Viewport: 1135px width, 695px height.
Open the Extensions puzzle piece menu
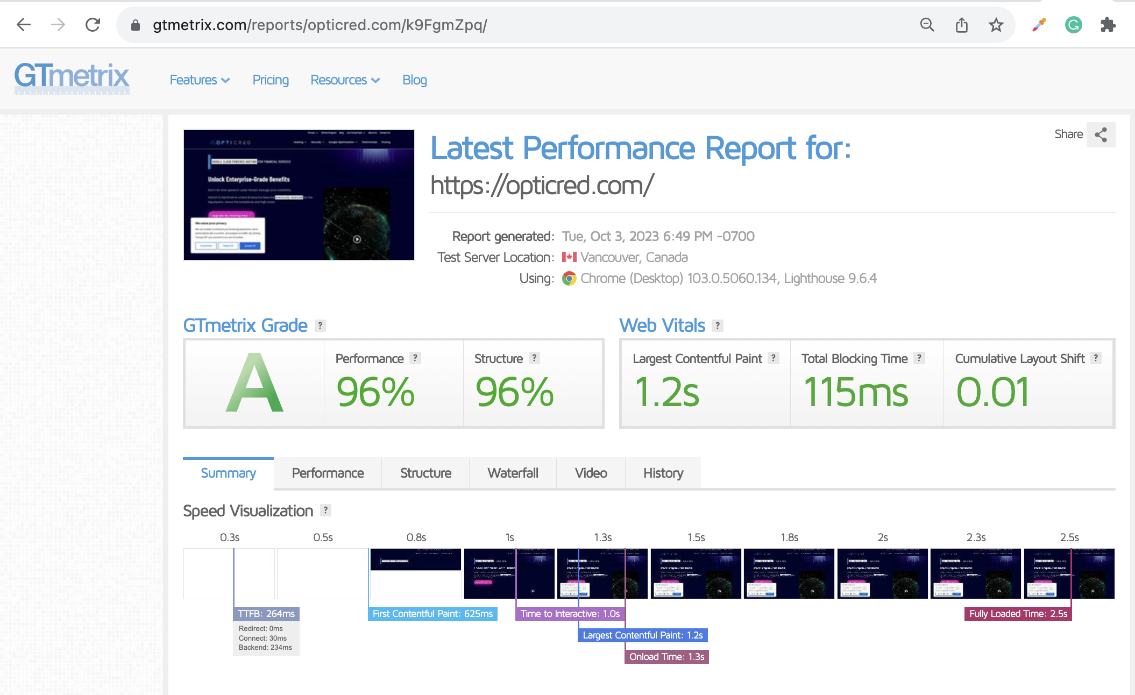(1108, 25)
